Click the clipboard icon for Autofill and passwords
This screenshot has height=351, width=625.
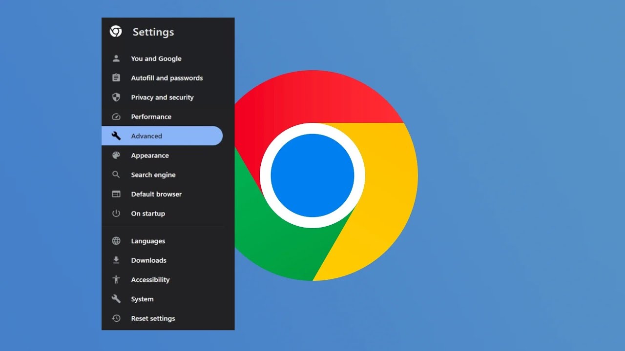click(116, 78)
